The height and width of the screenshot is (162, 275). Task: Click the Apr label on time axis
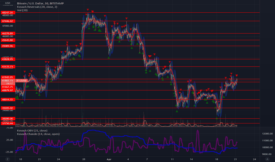click(109, 159)
